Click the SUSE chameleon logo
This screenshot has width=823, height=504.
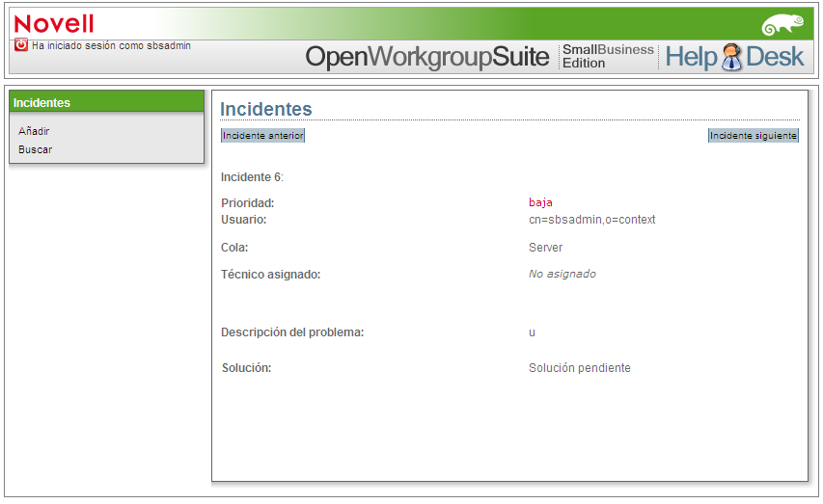[x=782, y=25]
